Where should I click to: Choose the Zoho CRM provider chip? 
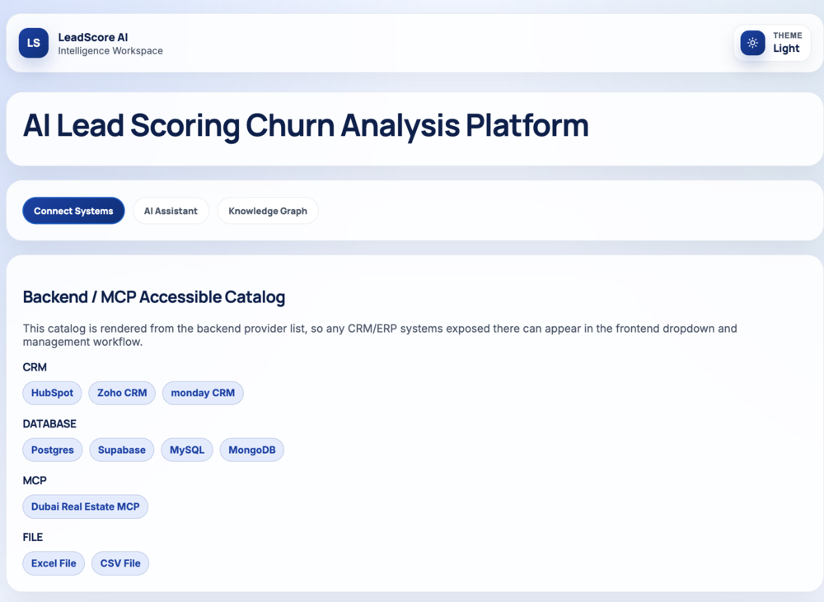[x=122, y=393]
